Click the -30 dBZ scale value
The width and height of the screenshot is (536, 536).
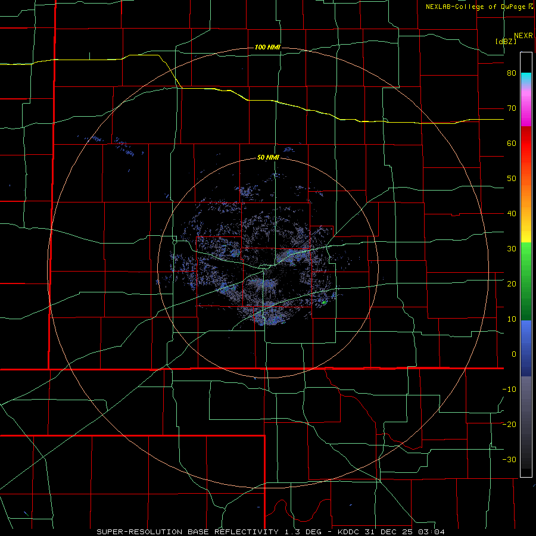[x=509, y=460]
